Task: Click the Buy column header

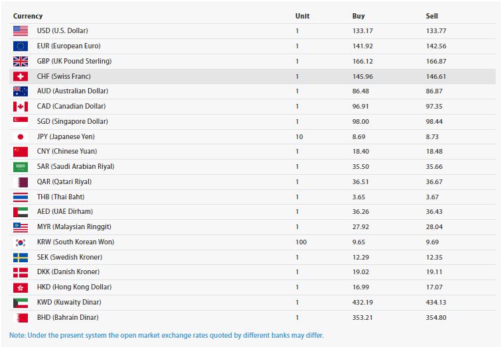Action: click(358, 16)
